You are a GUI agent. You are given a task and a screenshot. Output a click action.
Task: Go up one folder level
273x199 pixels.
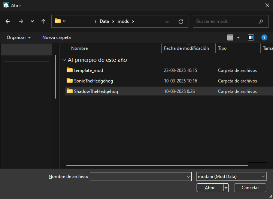[x=43, y=21]
